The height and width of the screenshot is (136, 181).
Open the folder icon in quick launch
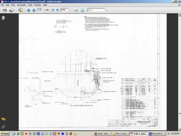coord(75,134)
